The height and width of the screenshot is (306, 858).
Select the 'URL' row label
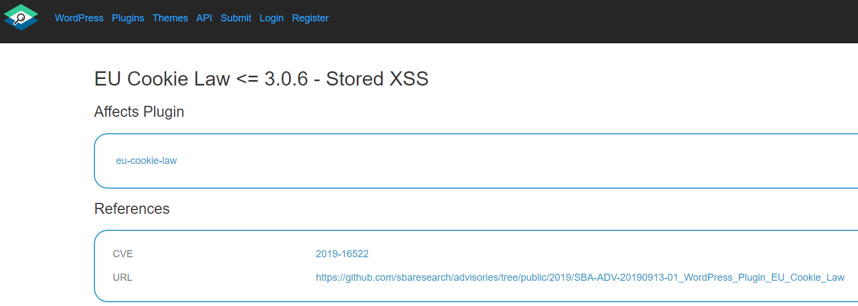pyautogui.click(x=122, y=277)
